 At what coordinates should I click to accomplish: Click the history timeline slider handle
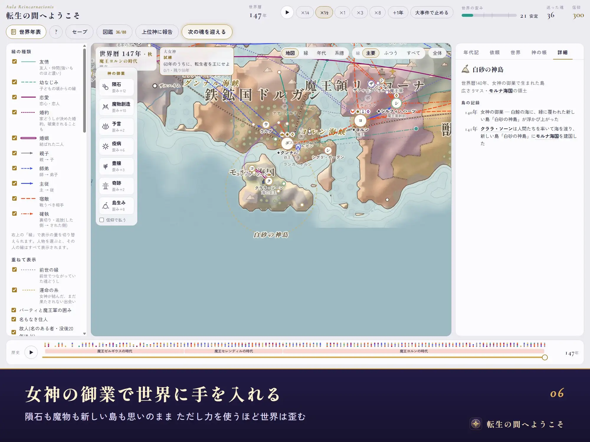pos(545,357)
